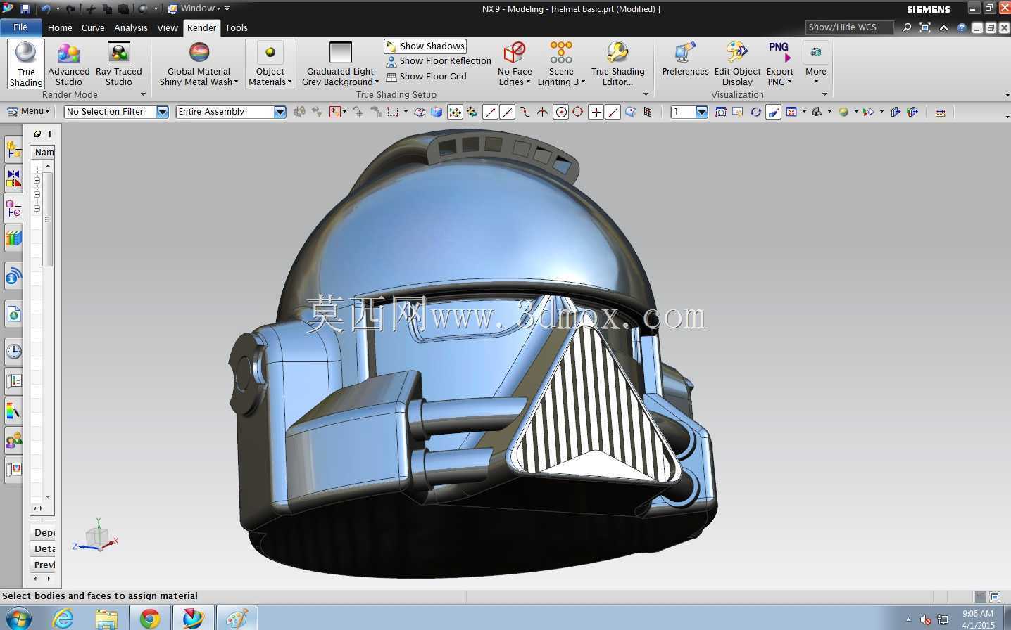Open Edit Object Display tool

coord(737,63)
